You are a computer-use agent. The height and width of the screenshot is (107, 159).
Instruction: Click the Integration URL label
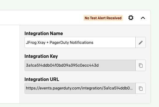tap(42, 79)
